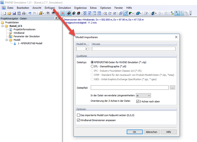Open the view direction dropdown arrow

click(x=133, y=13)
